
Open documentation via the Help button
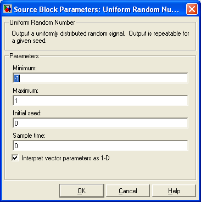click(x=174, y=191)
